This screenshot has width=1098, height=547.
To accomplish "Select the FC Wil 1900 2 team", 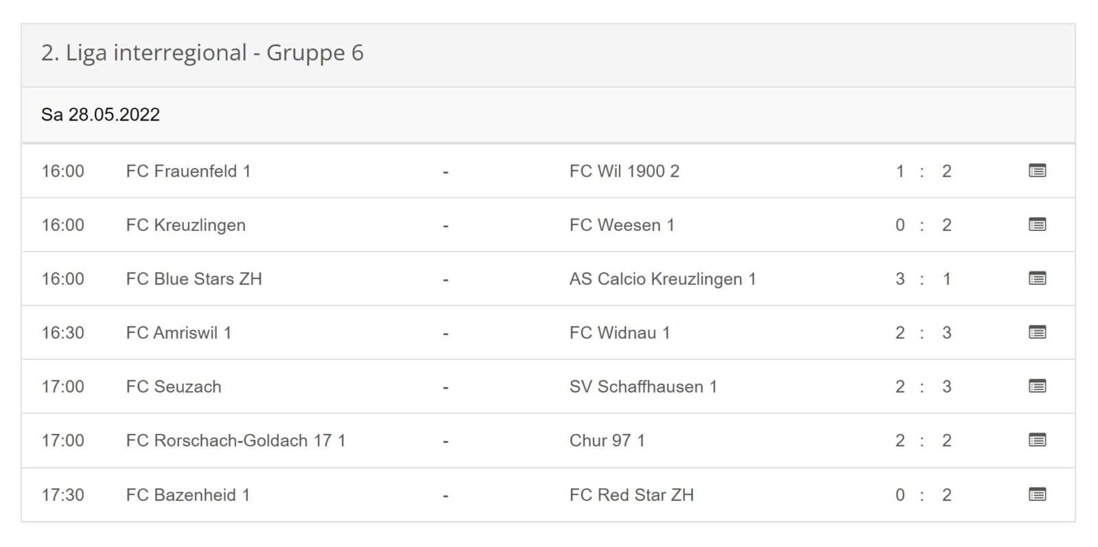I will coord(624,171).
